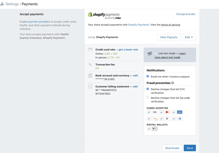This screenshot has height=153, width=219.
Task: Open the Edit dropdown menu
Action: click(189, 37)
